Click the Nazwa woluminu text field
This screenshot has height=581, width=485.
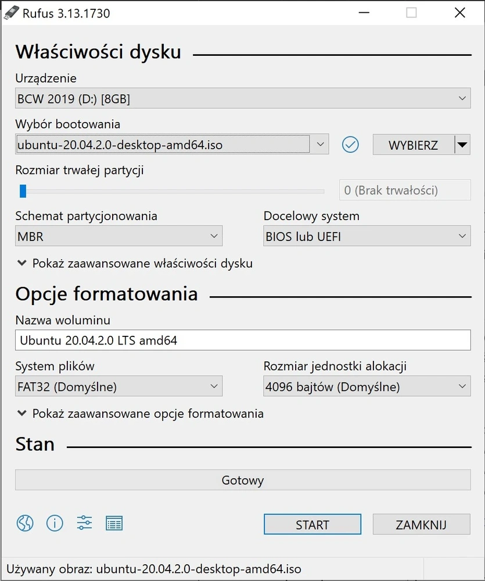point(243,340)
